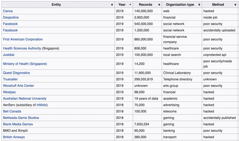Open Woodruff Arts Center link
This screenshot has width=239, height=141.
coord(18,86)
